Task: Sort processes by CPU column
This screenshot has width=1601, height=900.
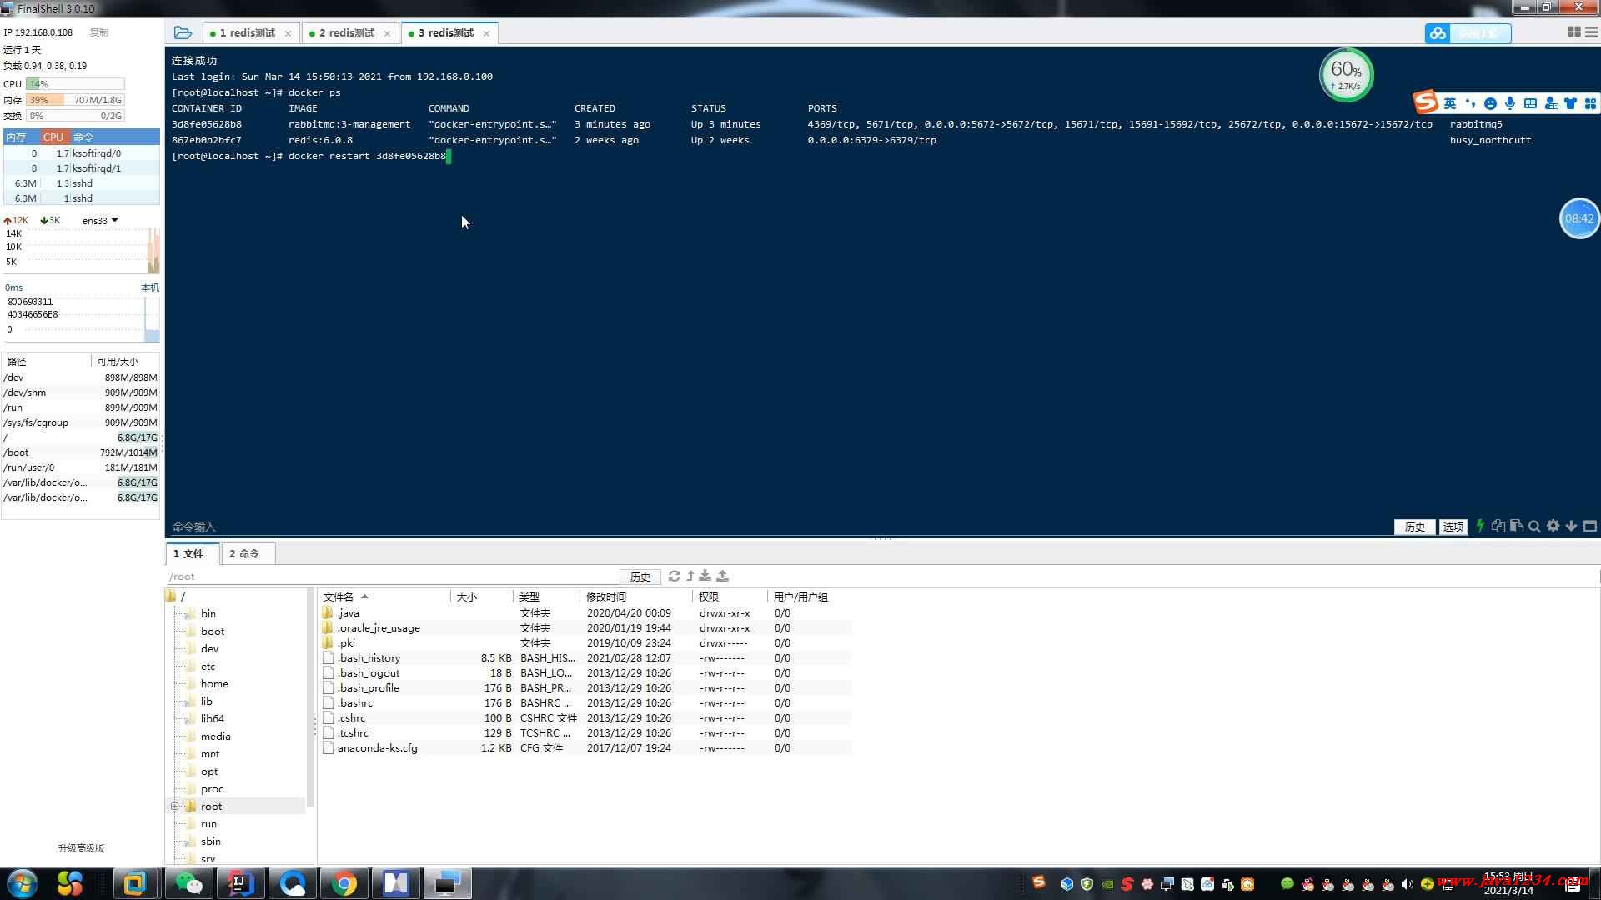Action: (54, 137)
